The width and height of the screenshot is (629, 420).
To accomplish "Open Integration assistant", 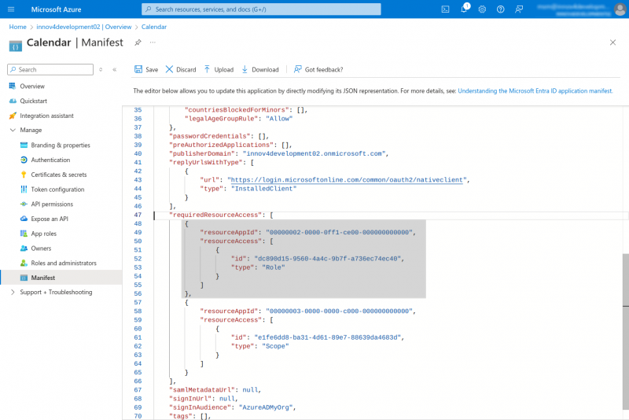I will [46, 116].
